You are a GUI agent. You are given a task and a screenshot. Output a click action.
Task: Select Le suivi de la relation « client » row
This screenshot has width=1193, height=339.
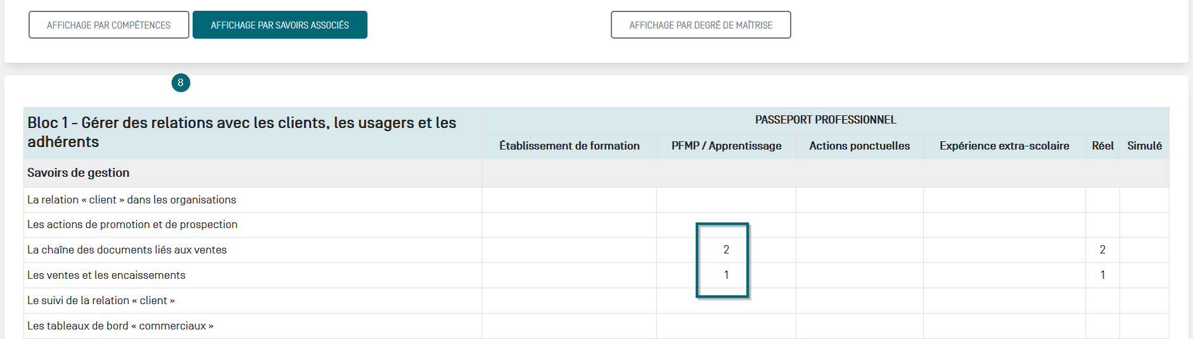point(101,300)
